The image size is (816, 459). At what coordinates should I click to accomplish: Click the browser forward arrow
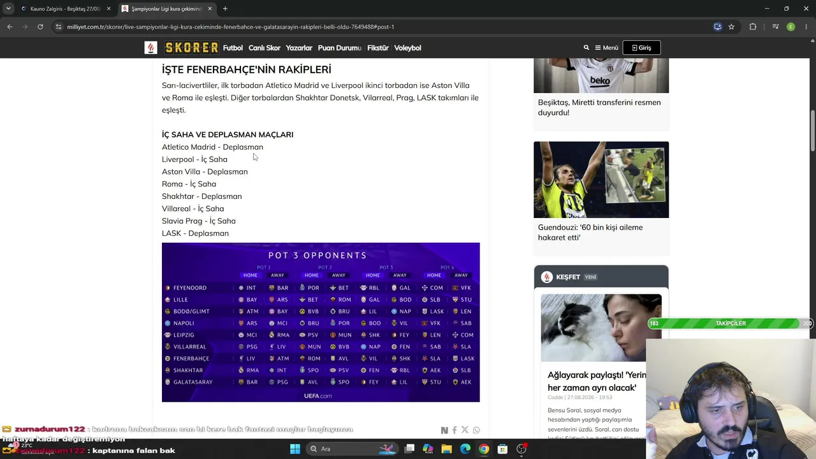[25, 27]
